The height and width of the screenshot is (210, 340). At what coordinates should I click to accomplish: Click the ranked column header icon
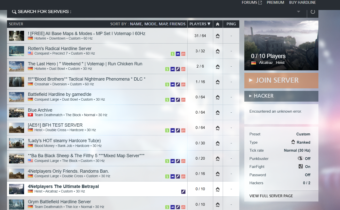click(218, 24)
